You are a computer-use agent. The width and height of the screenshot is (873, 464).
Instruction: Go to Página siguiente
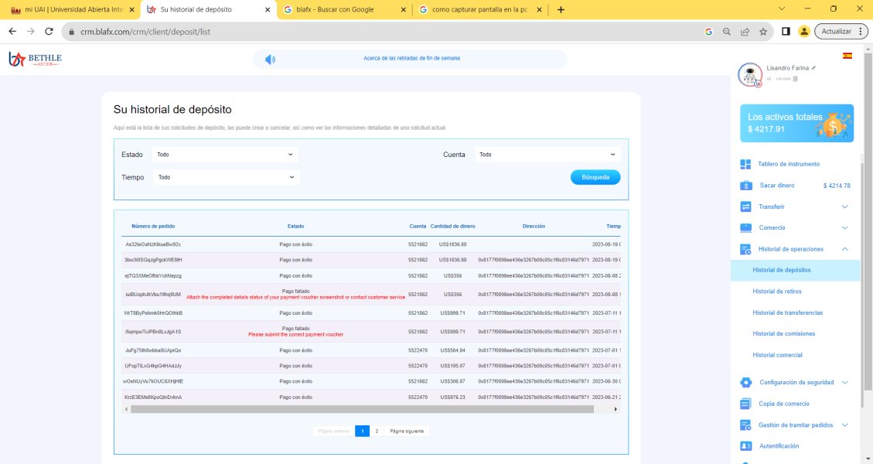tap(408, 431)
